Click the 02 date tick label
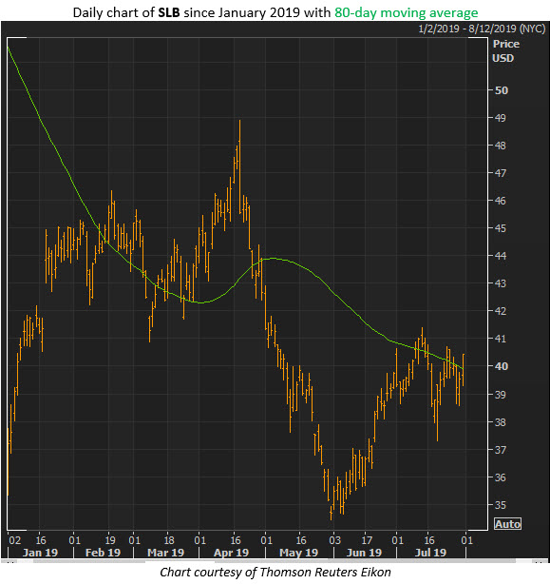 15,540
